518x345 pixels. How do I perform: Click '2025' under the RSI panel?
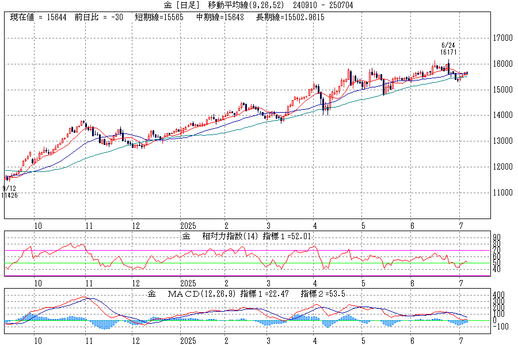pos(188,283)
